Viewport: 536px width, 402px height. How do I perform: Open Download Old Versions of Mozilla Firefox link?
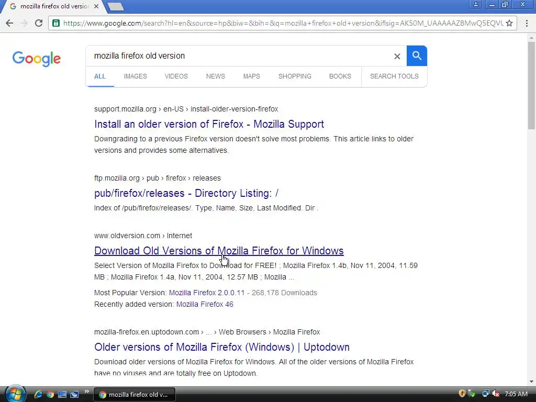click(x=219, y=251)
